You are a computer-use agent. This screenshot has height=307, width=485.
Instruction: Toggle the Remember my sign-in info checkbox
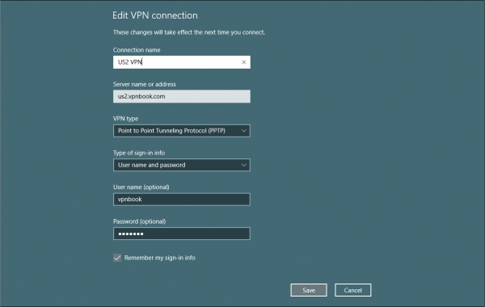pyautogui.click(x=117, y=258)
